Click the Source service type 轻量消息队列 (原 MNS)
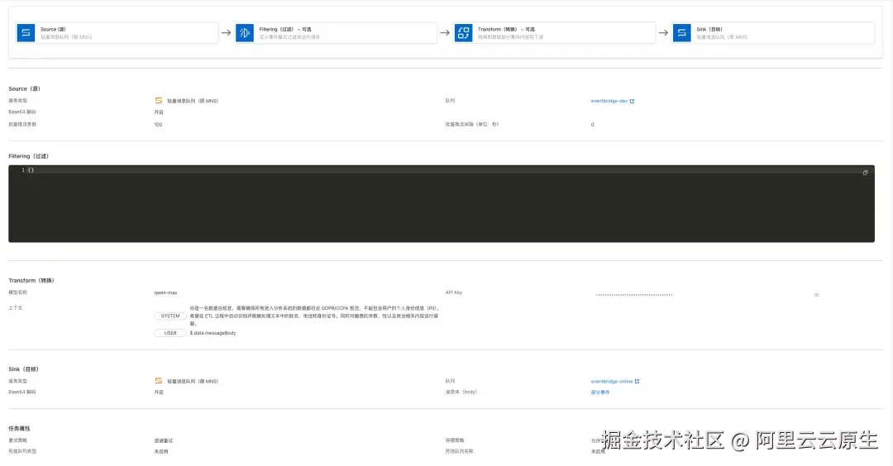This screenshot has width=893, height=466. tap(193, 101)
